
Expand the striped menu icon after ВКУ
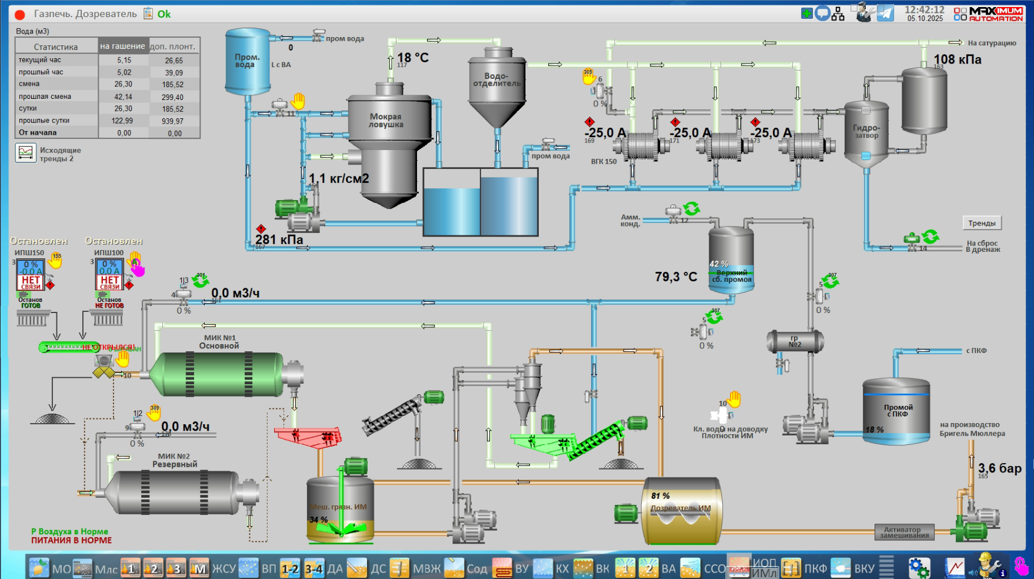pyautogui.click(x=886, y=568)
